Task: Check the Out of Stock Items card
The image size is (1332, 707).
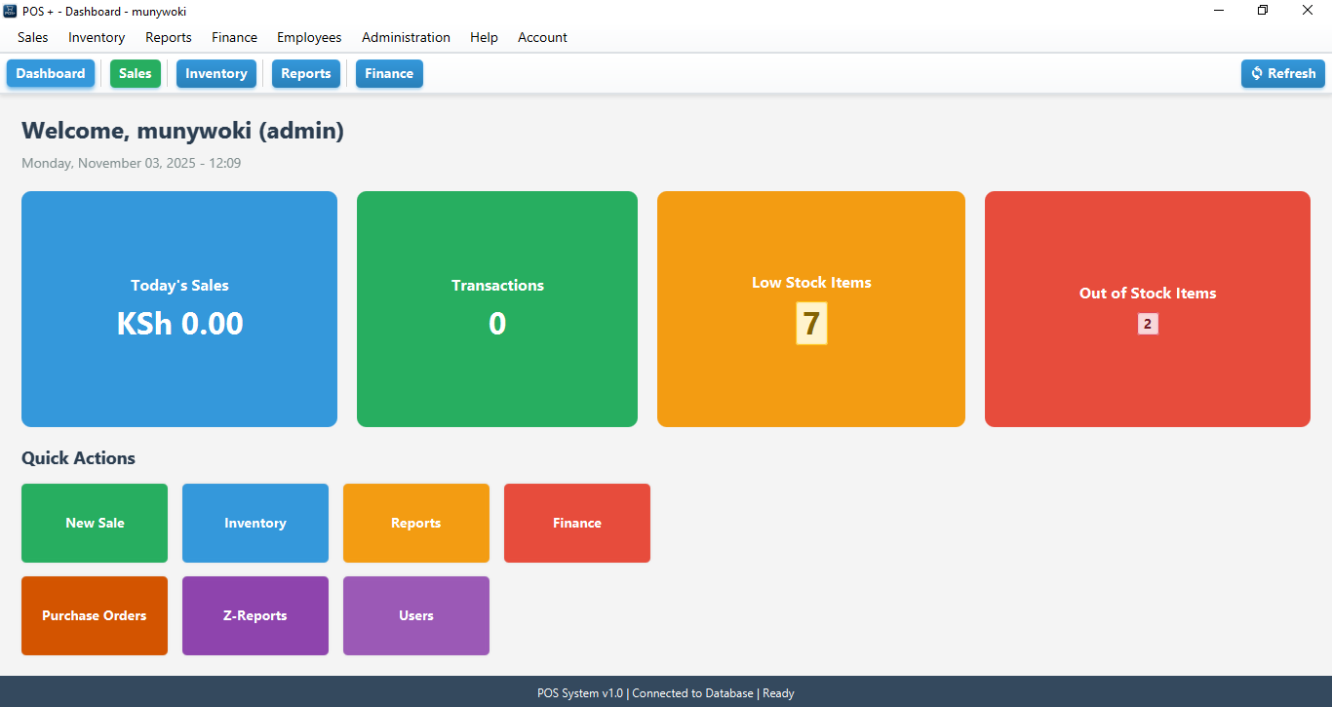Action: [1148, 308]
